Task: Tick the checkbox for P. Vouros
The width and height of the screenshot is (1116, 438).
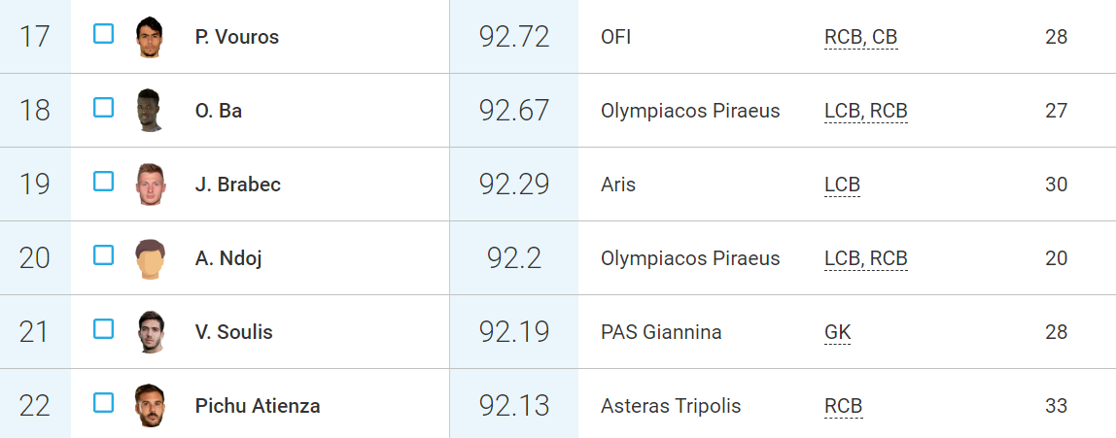Action: coord(104,34)
